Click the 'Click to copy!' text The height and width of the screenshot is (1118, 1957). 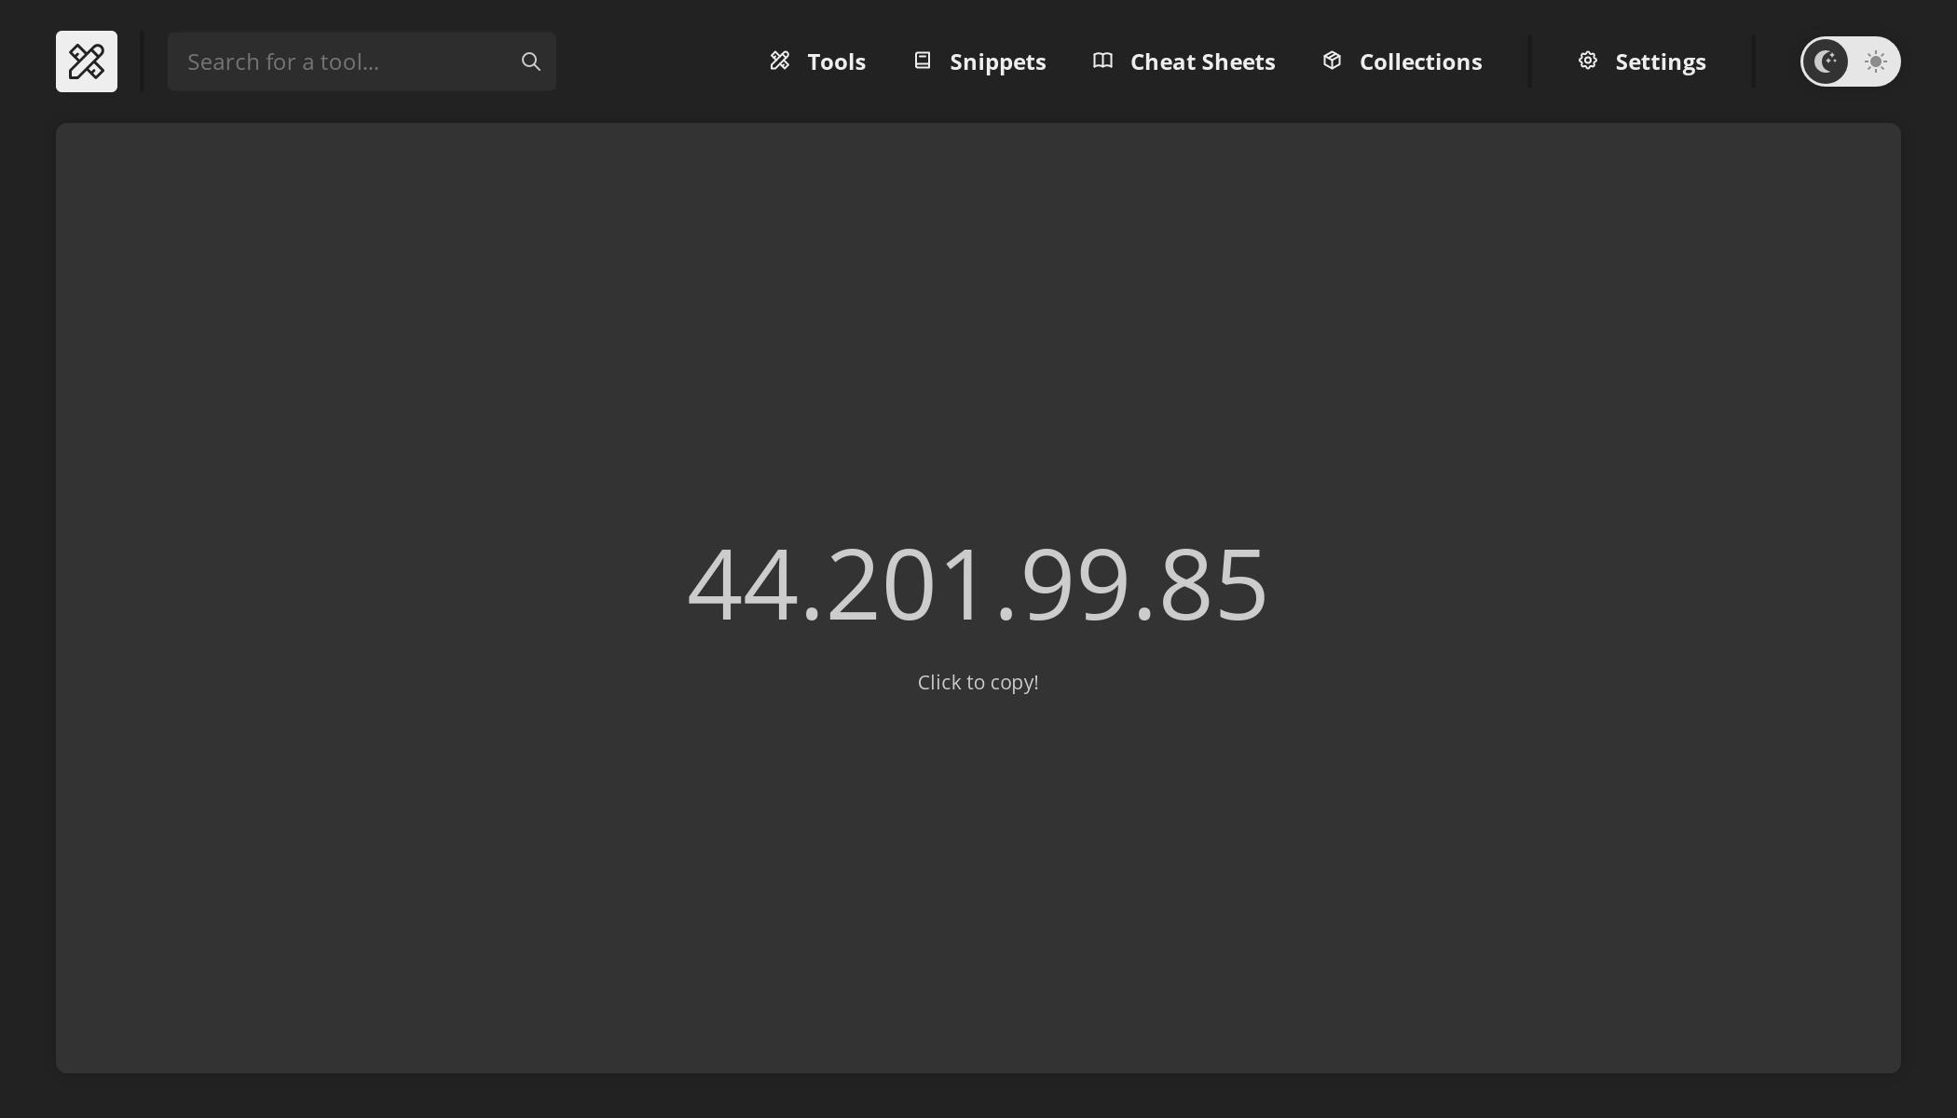(978, 682)
